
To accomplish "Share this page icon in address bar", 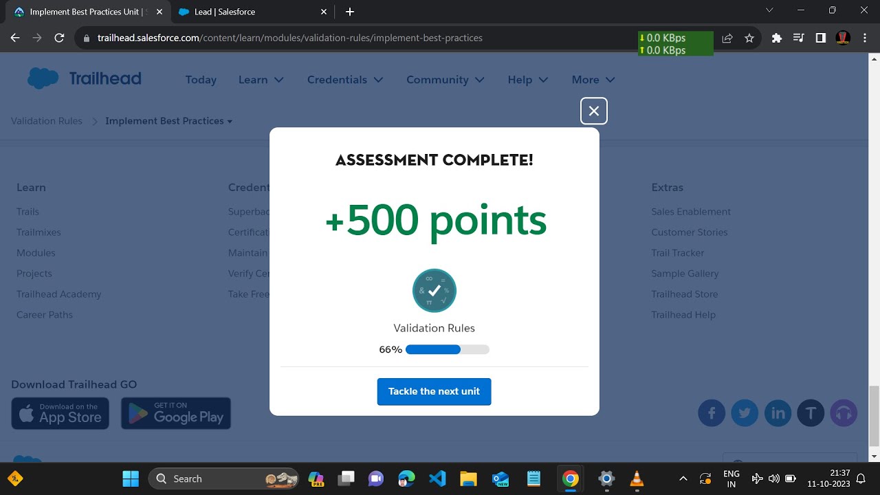I will click(727, 38).
